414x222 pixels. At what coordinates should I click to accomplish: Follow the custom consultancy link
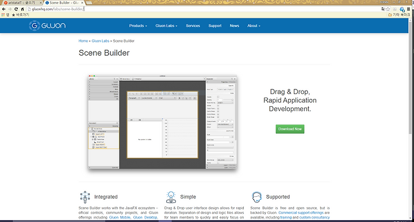tap(315, 217)
